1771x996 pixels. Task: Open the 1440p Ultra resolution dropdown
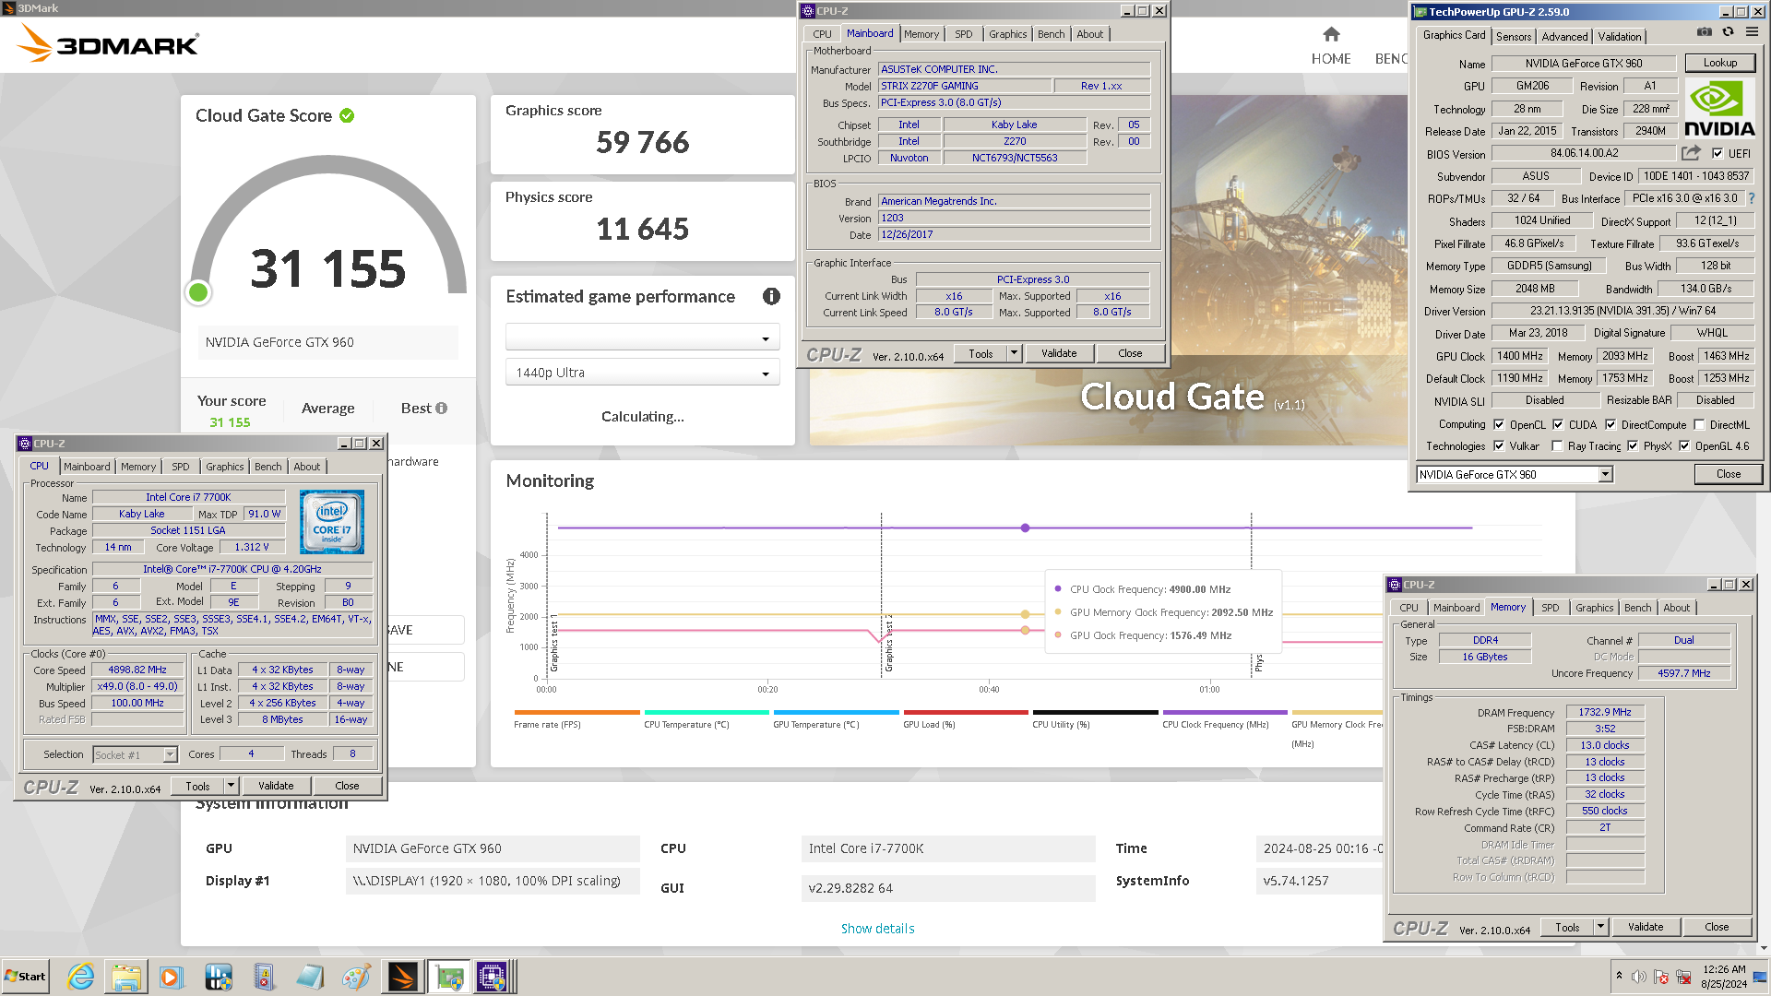[x=643, y=373]
